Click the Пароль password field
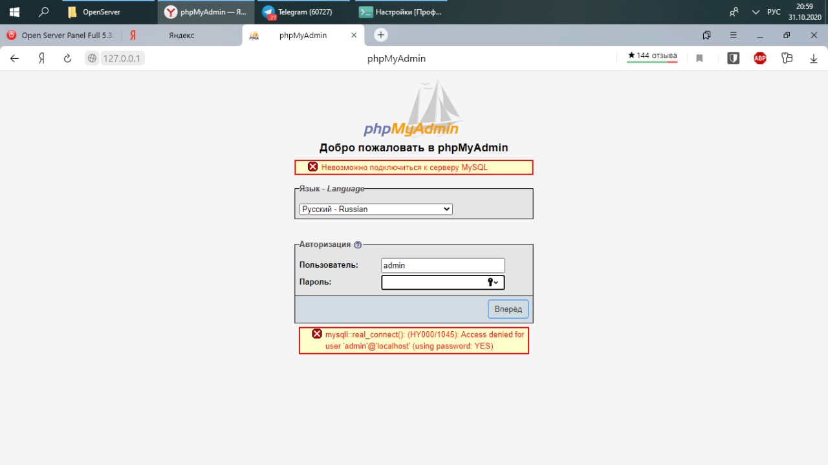Viewport: 828px width, 465px height. (x=442, y=282)
